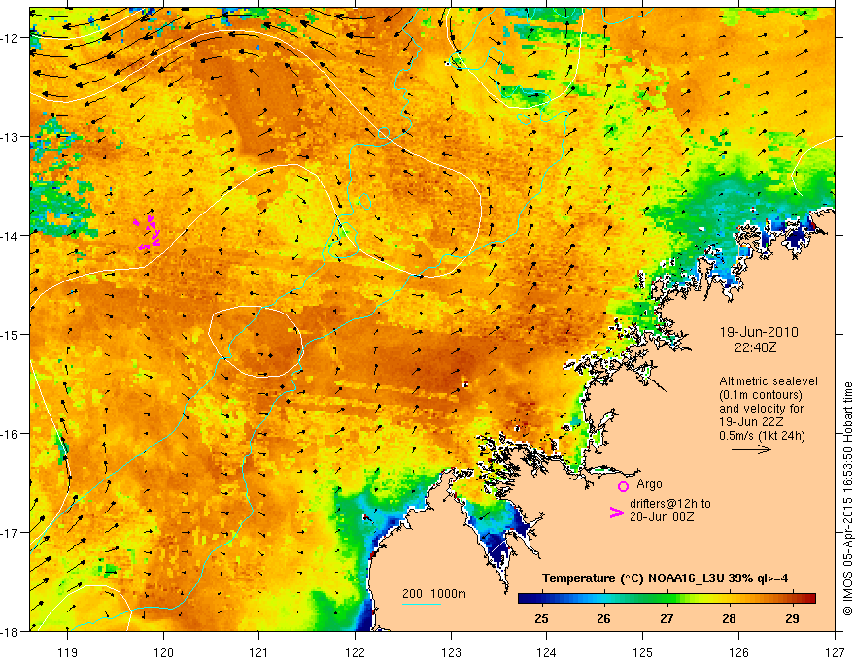Click the magenta drifters arrowhead legend symbol

tap(616, 511)
